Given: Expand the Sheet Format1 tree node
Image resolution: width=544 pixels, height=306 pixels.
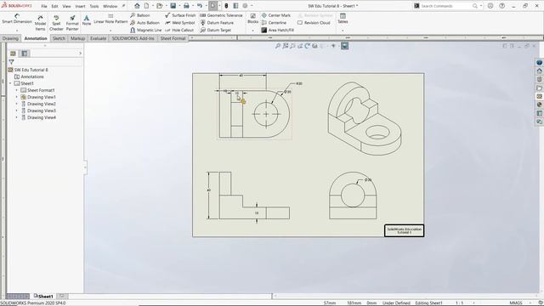Looking at the screenshot, I should coord(17,90).
